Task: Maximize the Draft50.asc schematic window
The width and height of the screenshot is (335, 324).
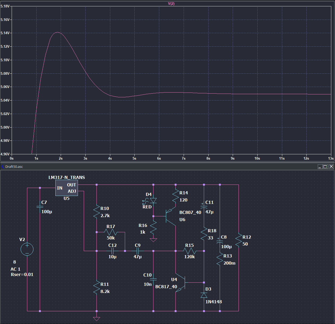Action: 325,167
